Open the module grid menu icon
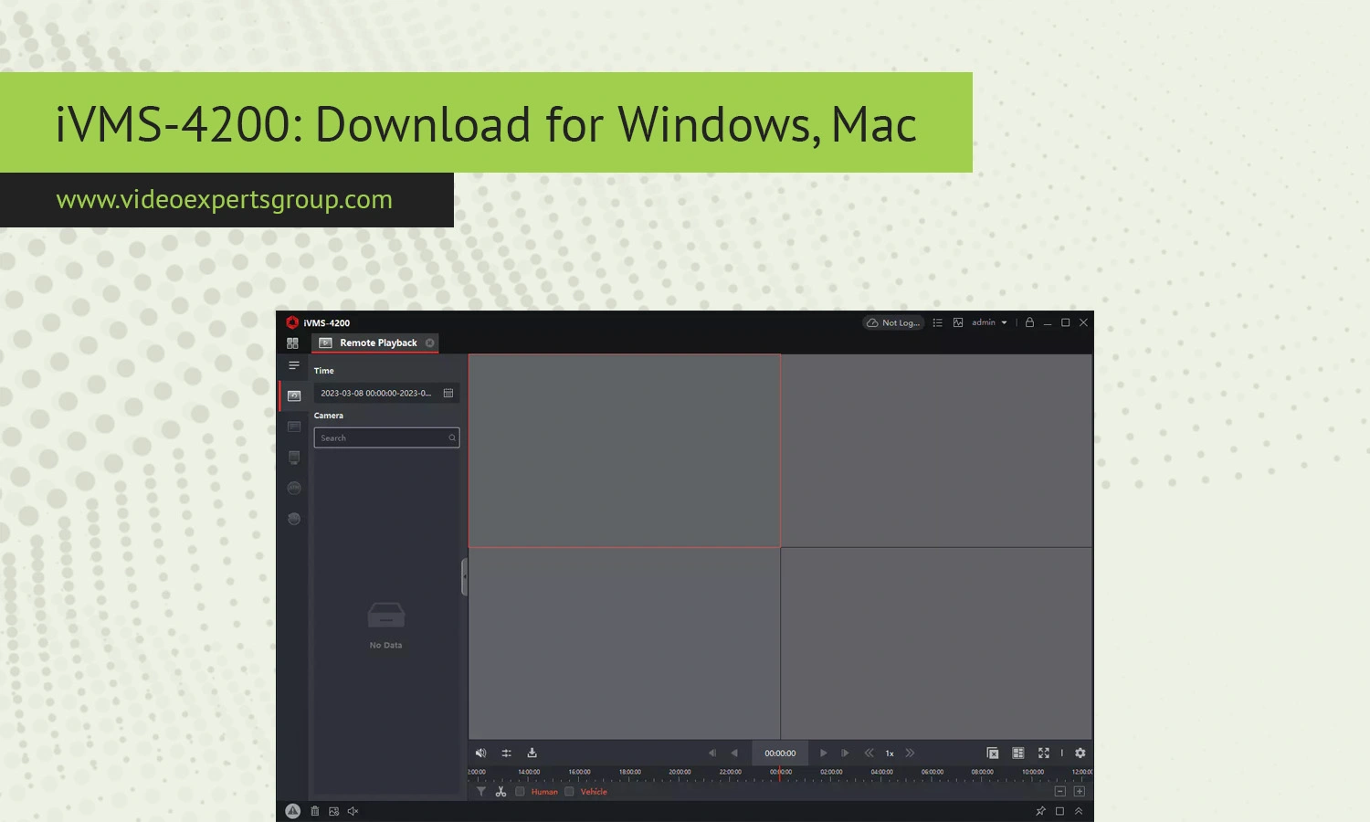This screenshot has width=1370, height=822. [x=292, y=343]
